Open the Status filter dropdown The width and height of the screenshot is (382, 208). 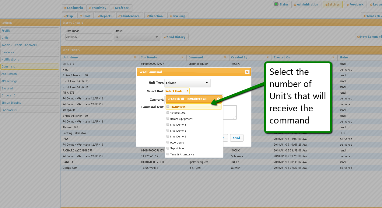point(137,37)
